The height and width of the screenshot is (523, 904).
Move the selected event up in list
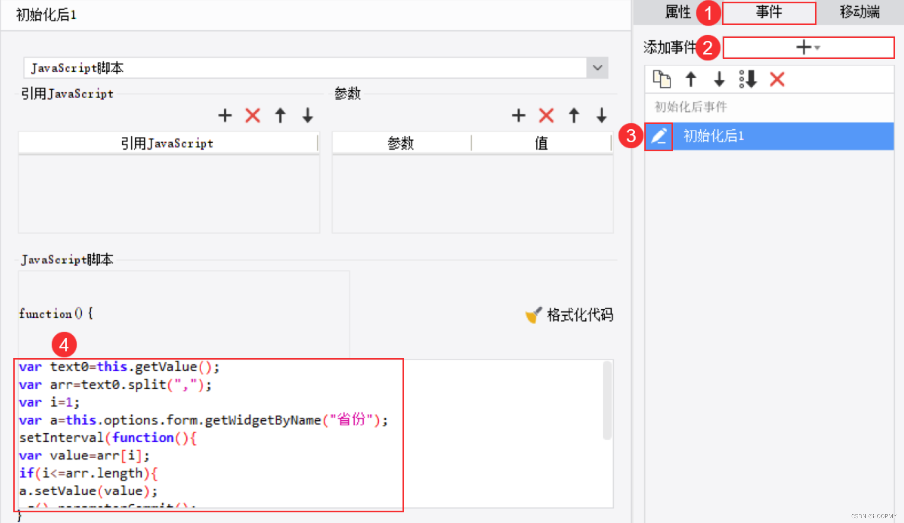(691, 79)
